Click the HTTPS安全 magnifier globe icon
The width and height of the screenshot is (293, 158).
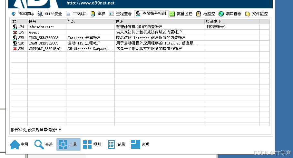pos(40,14)
